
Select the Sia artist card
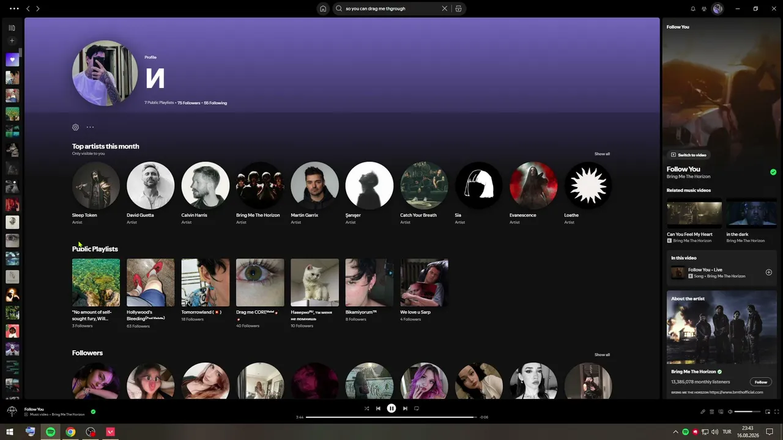pyautogui.click(x=479, y=194)
